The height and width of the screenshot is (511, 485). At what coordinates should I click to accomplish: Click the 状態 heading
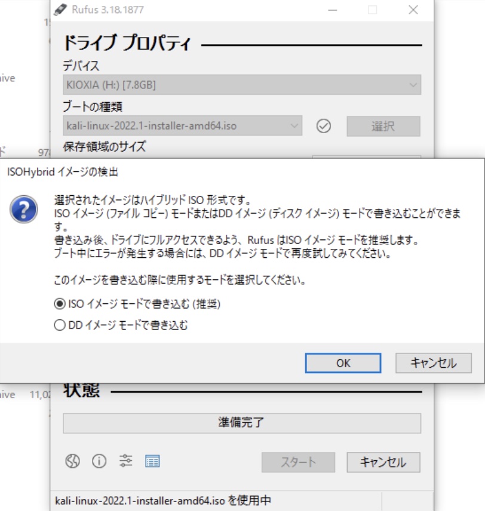[x=82, y=390]
